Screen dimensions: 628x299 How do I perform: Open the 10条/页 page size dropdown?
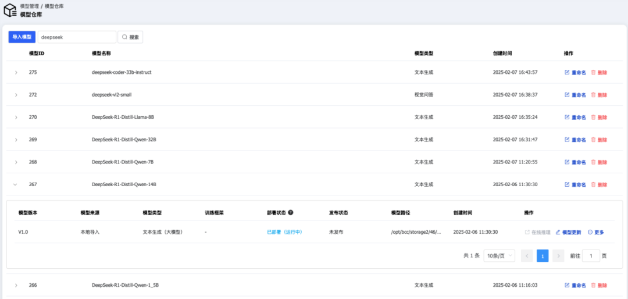[499, 256]
